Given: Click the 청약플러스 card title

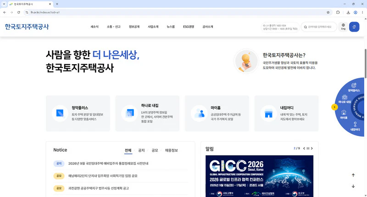Looking at the screenshot, I should point(80,108).
